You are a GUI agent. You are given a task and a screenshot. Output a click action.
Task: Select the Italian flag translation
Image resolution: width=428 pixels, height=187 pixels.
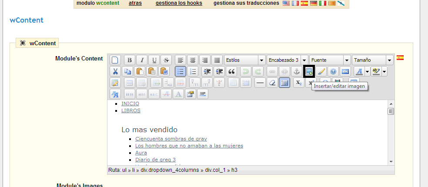(x=323, y=3)
